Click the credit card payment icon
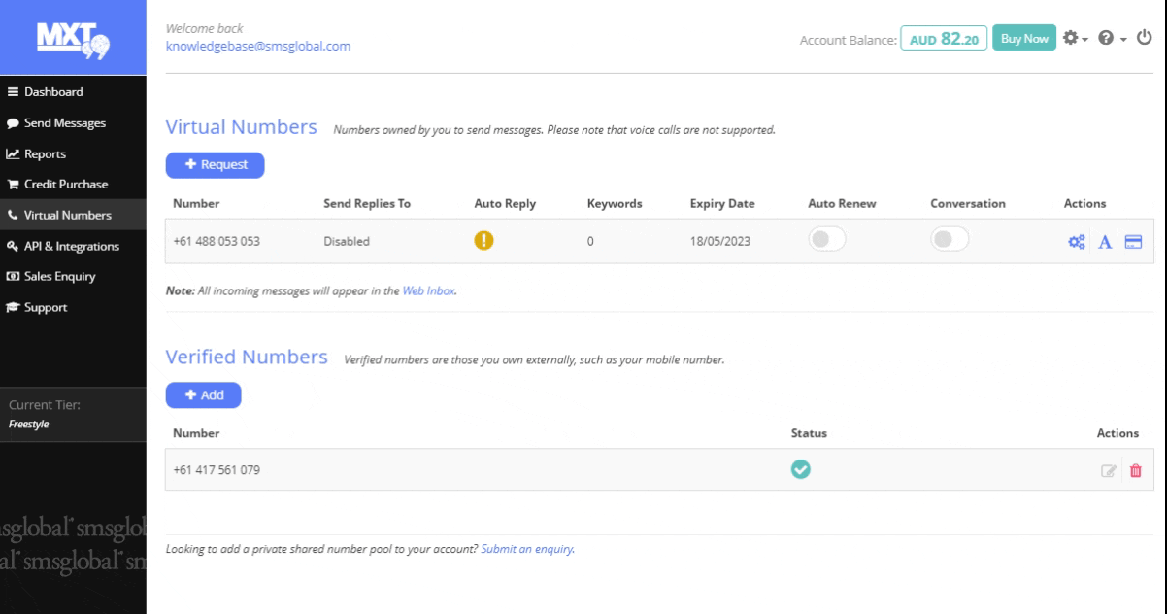1167x614 pixels. tap(1132, 242)
